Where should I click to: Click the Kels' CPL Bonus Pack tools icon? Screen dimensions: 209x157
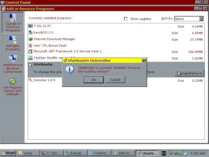pos(31,46)
